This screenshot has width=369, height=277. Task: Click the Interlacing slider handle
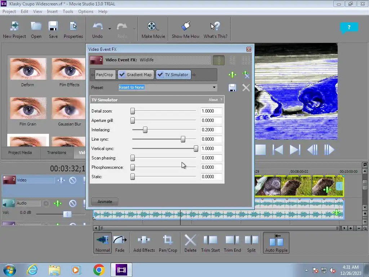tap(145, 130)
